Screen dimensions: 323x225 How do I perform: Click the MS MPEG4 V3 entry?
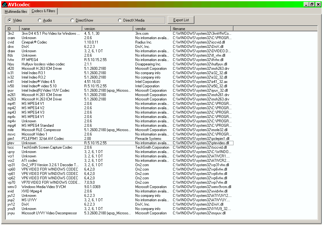point(33,112)
